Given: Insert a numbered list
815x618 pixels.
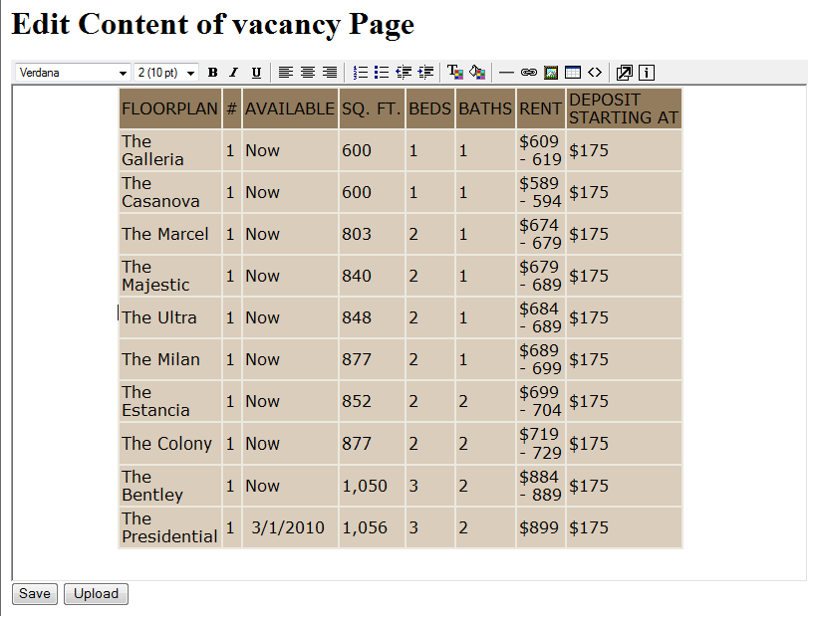Looking at the screenshot, I should click(x=361, y=73).
